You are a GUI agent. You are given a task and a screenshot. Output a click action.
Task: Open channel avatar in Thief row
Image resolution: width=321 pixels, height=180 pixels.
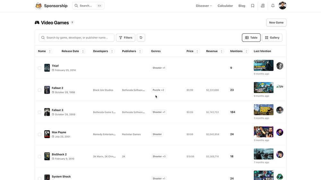coord(280,66)
